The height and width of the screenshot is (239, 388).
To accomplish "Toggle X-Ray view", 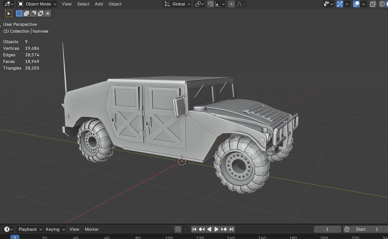I will 373,4.
